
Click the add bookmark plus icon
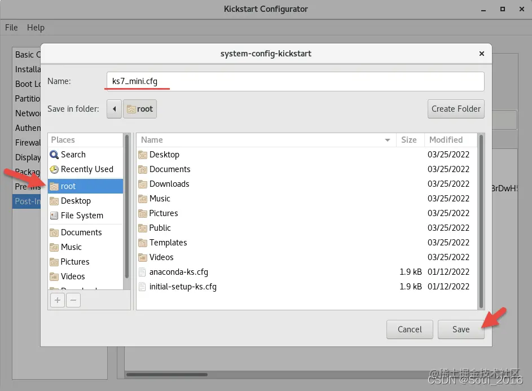(x=58, y=300)
